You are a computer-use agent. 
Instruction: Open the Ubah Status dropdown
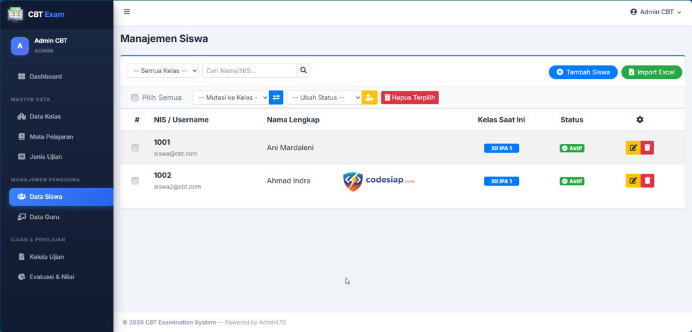tap(324, 97)
